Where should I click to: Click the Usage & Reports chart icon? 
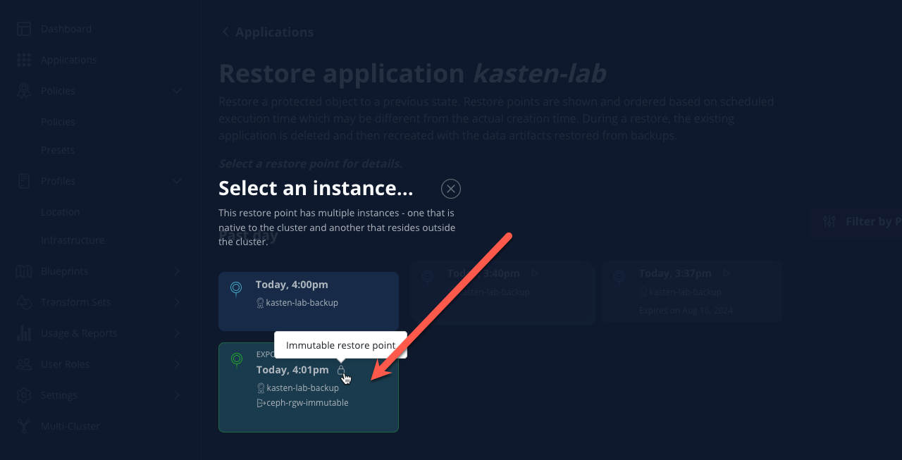pyautogui.click(x=24, y=333)
